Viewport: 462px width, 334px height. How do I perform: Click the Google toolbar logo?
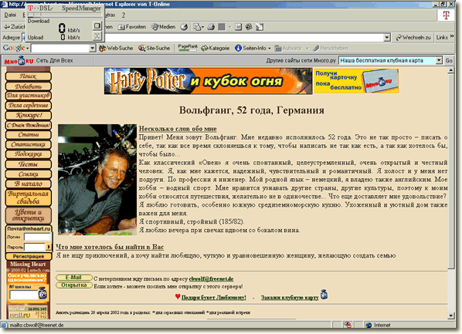click(x=14, y=48)
